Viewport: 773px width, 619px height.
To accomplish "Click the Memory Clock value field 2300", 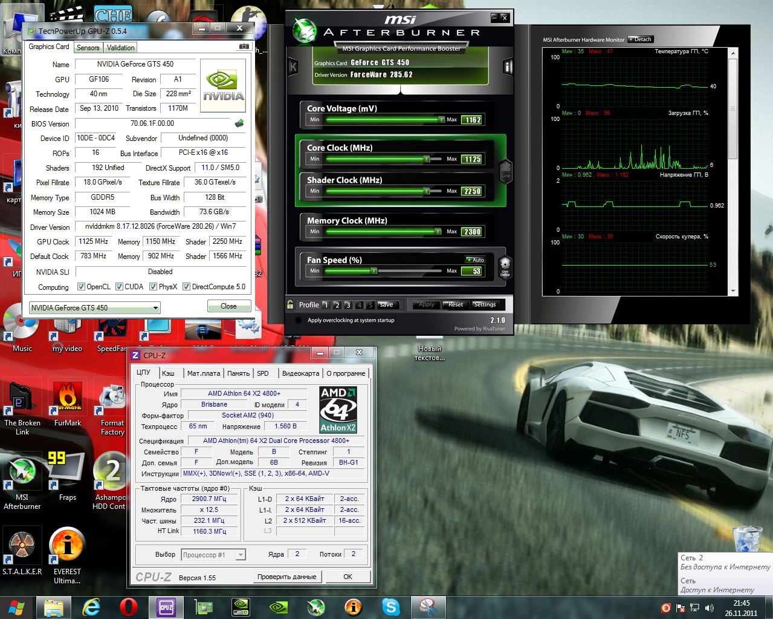I will click(x=472, y=232).
